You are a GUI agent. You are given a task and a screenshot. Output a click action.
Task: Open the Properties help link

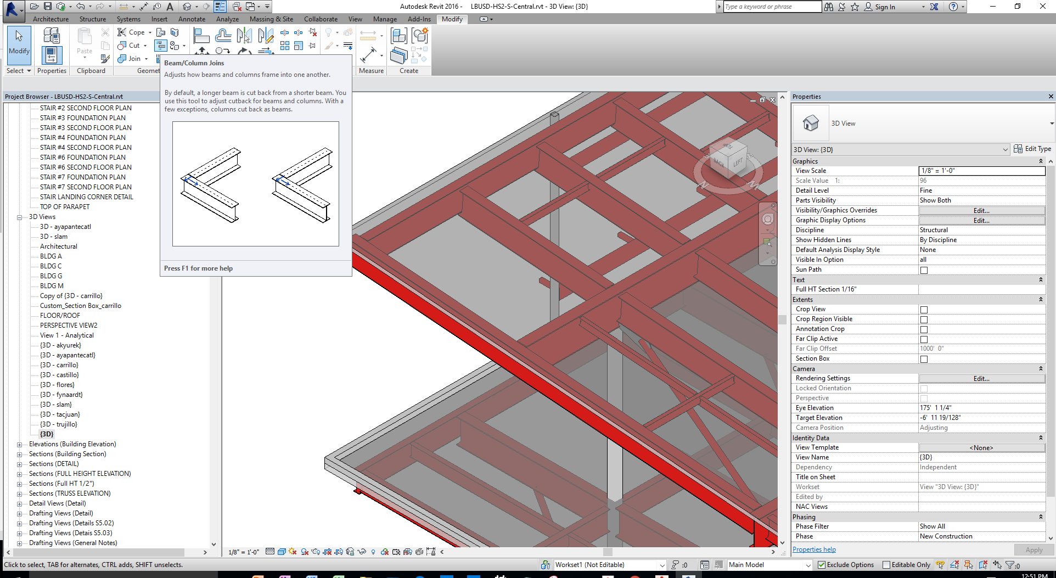tap(814, 549)
